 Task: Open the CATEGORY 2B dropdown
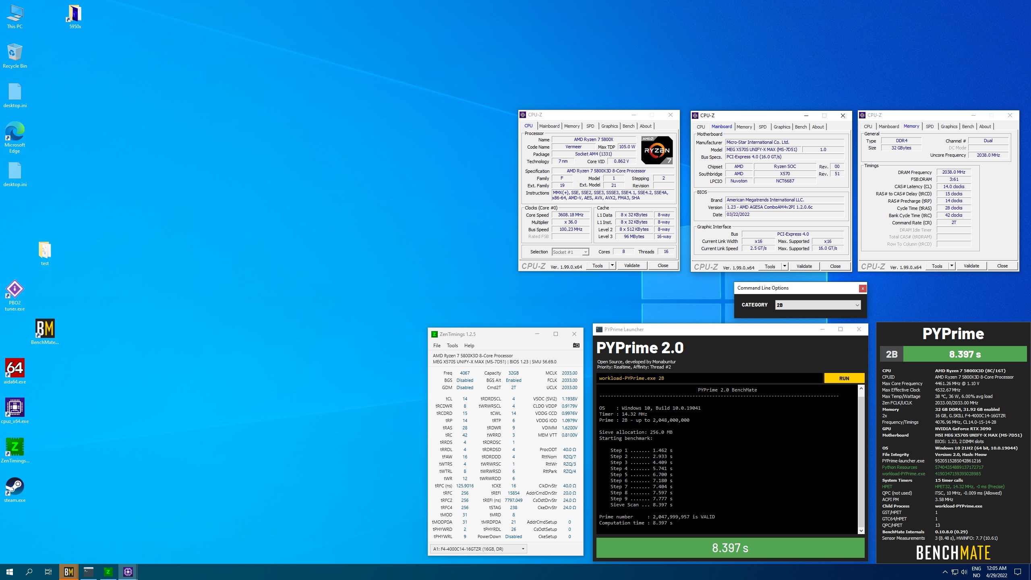(x=818, y=305)
